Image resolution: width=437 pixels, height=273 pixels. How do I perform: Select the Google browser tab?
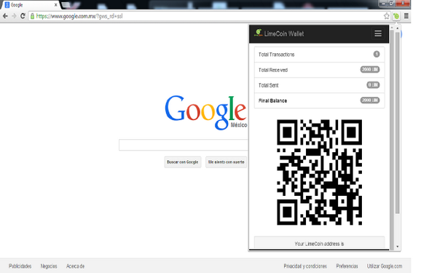(31, 5)
